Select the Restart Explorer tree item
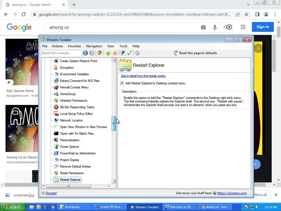281x211 pixels. (68, 180)
